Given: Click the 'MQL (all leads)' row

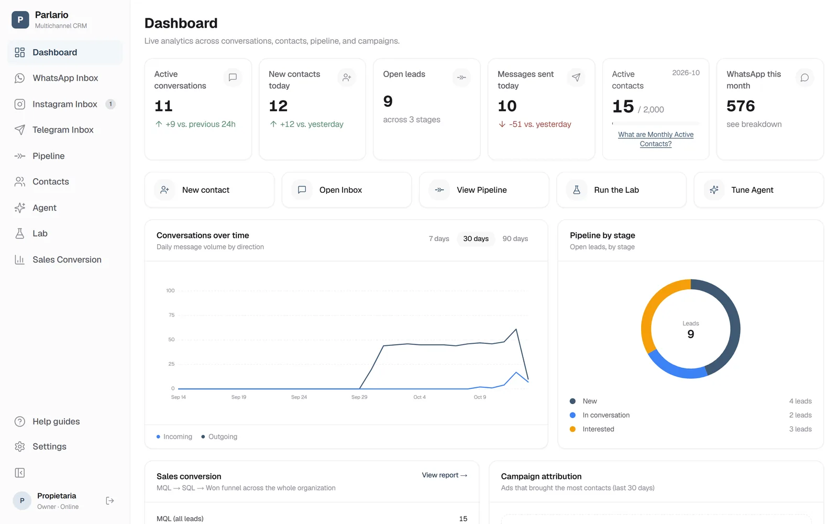Looking at the screenshot, I should (x=312, y=519).
